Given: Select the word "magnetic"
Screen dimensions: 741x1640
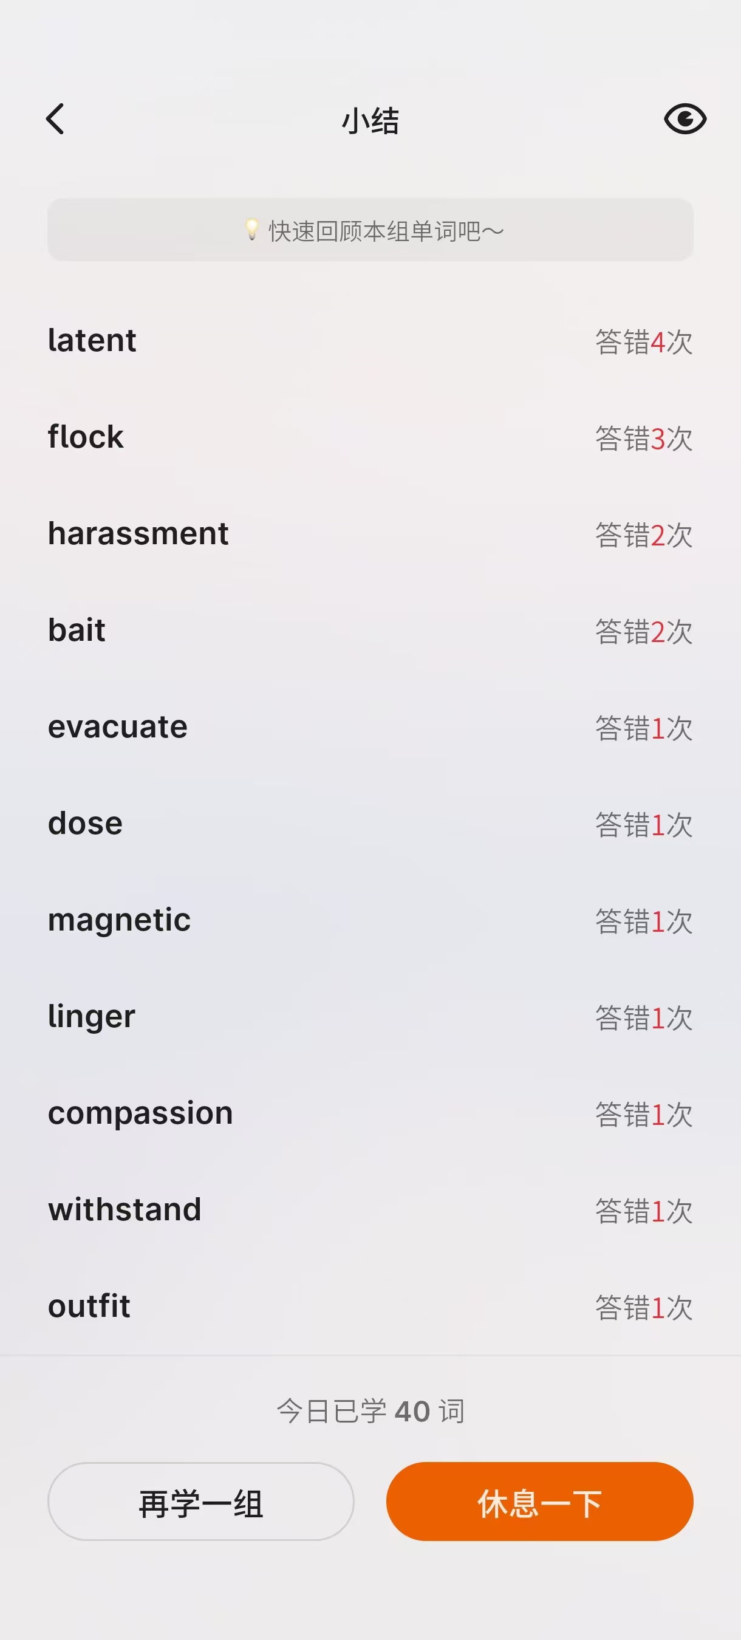Looking at the screenshot, I should pos(120,921).
